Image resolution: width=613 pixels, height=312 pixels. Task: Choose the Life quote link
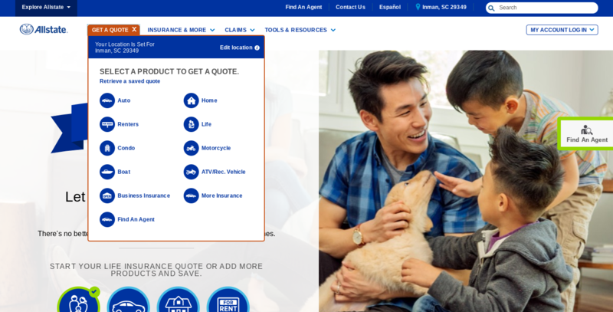(206, 124)
